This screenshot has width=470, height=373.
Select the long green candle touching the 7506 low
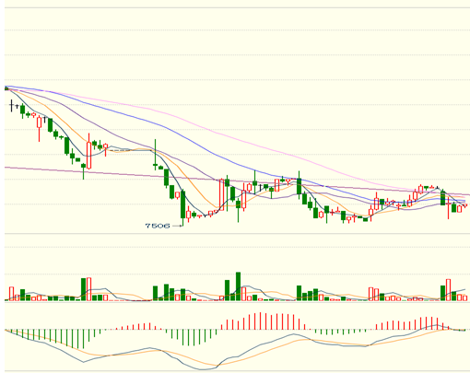point(183,204)
